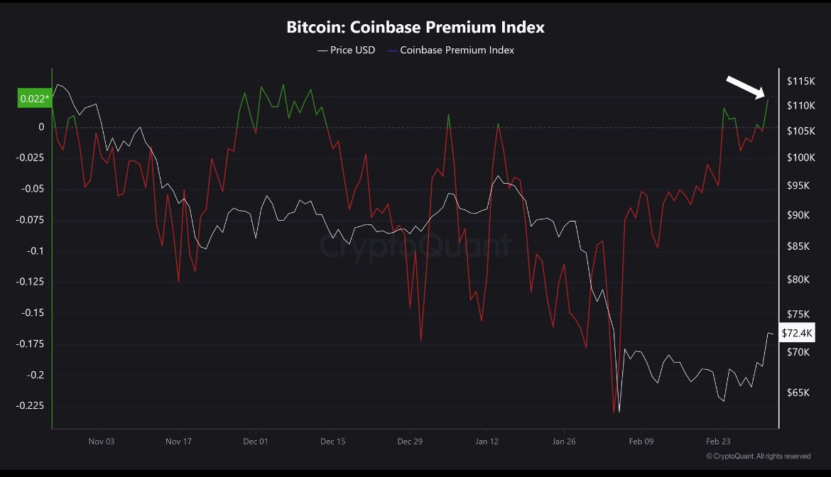This screenshot has width=831, height=477.
Task: Click the $85K price axis label
Action: pyautogui.click(x=798, y=247)
